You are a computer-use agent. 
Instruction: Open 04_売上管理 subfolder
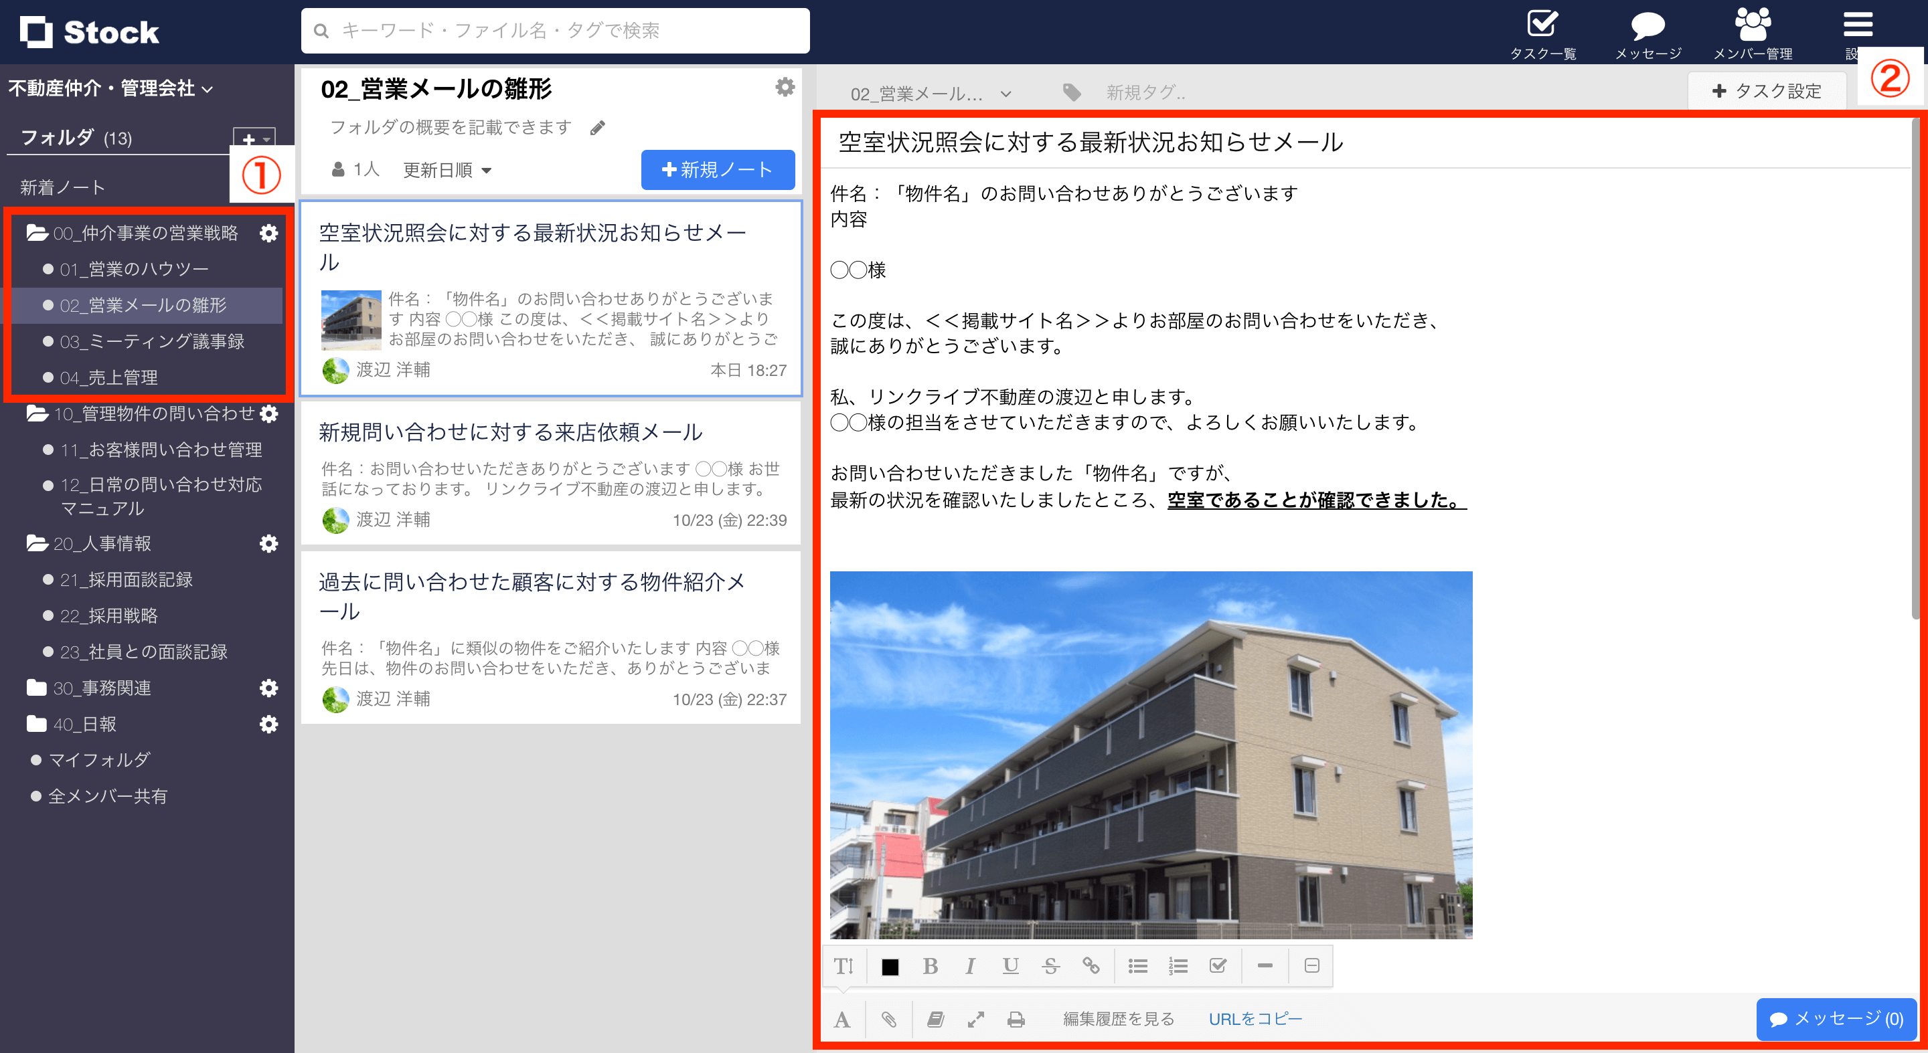[108, 378]
